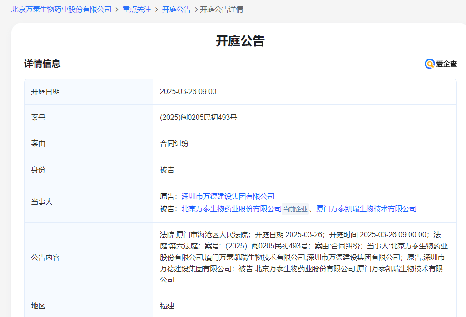Image resolution: width=466 pixels, height=317 pixels.
Task: Click the chevron after the company name breadcrumb
Action: tap(117, 10)
